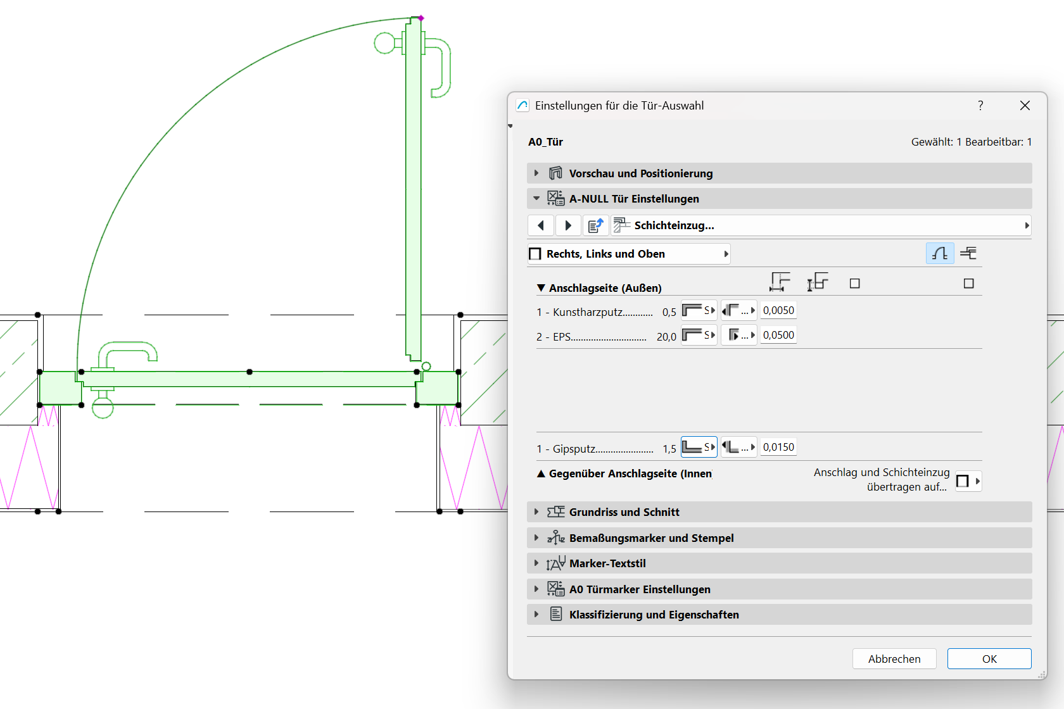The height and width of the screenshot is (709, 1064).
Task: Open Schichteinzug page selection dropdown
Action: (x=821, y=225)
